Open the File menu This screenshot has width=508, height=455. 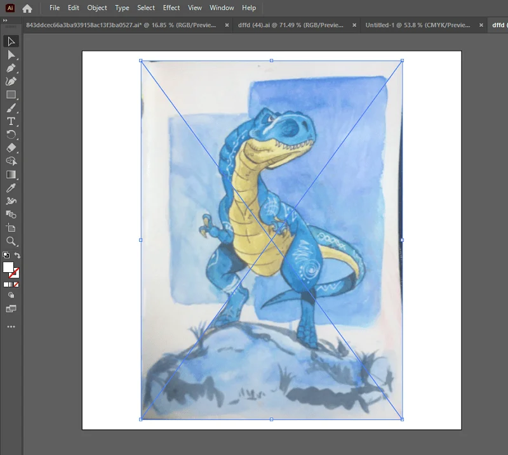55,8
